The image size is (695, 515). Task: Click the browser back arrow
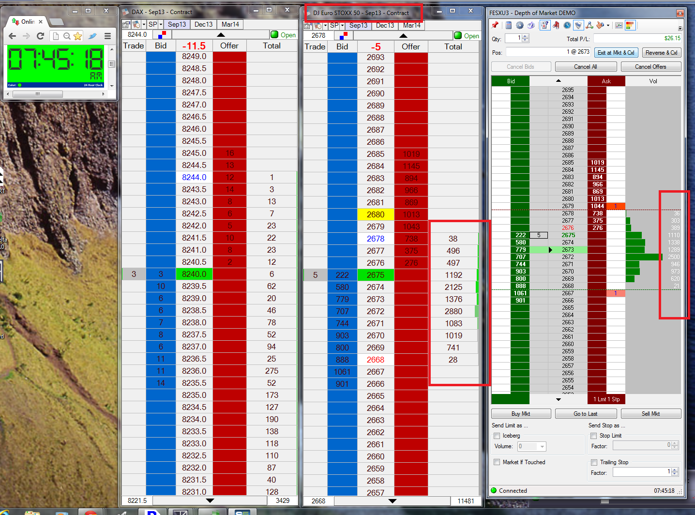coord(13,36)
